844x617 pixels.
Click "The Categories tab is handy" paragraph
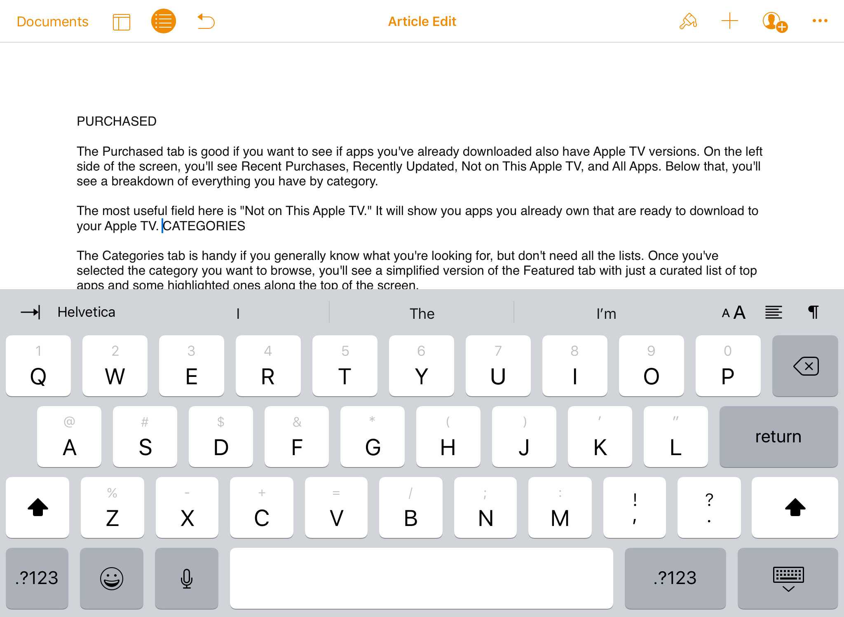pyautogui.click(x=417, y=270)
